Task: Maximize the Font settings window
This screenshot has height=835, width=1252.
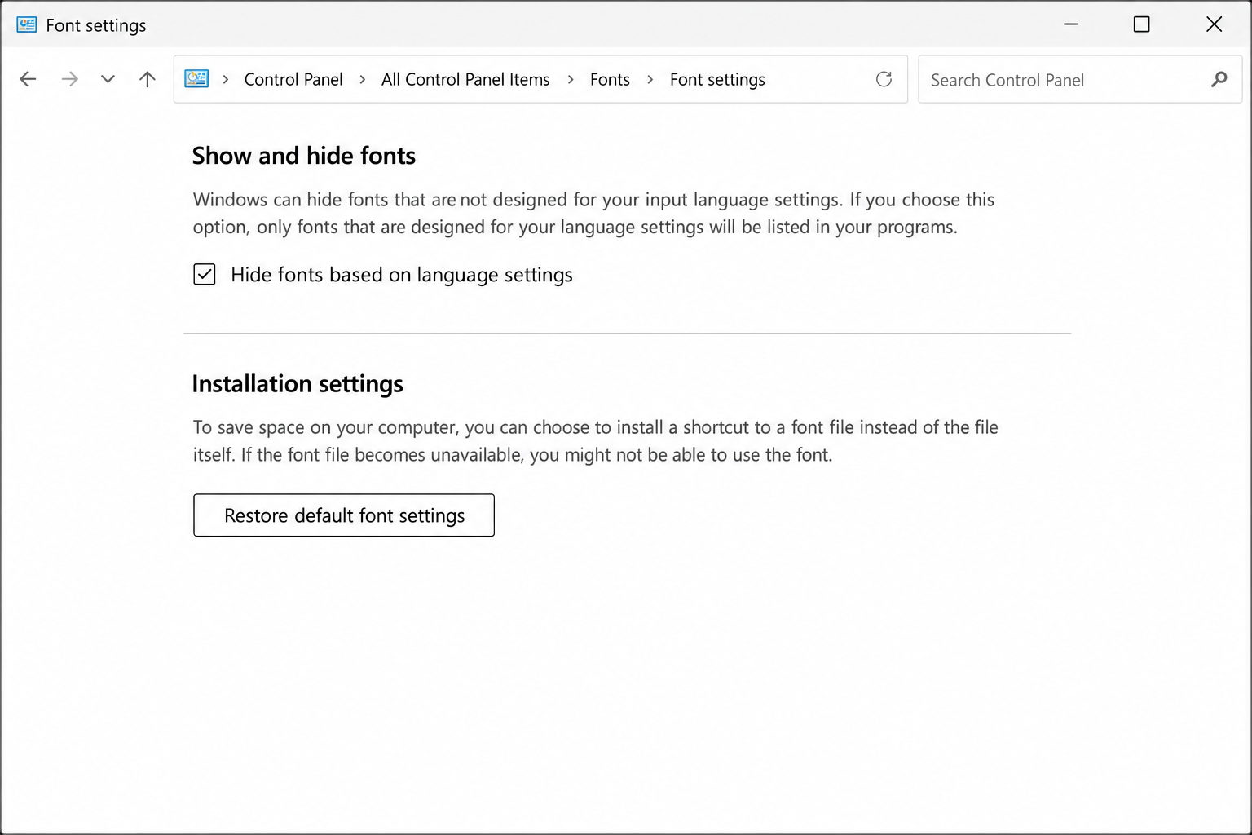Action: click(x=1142, y=24)
